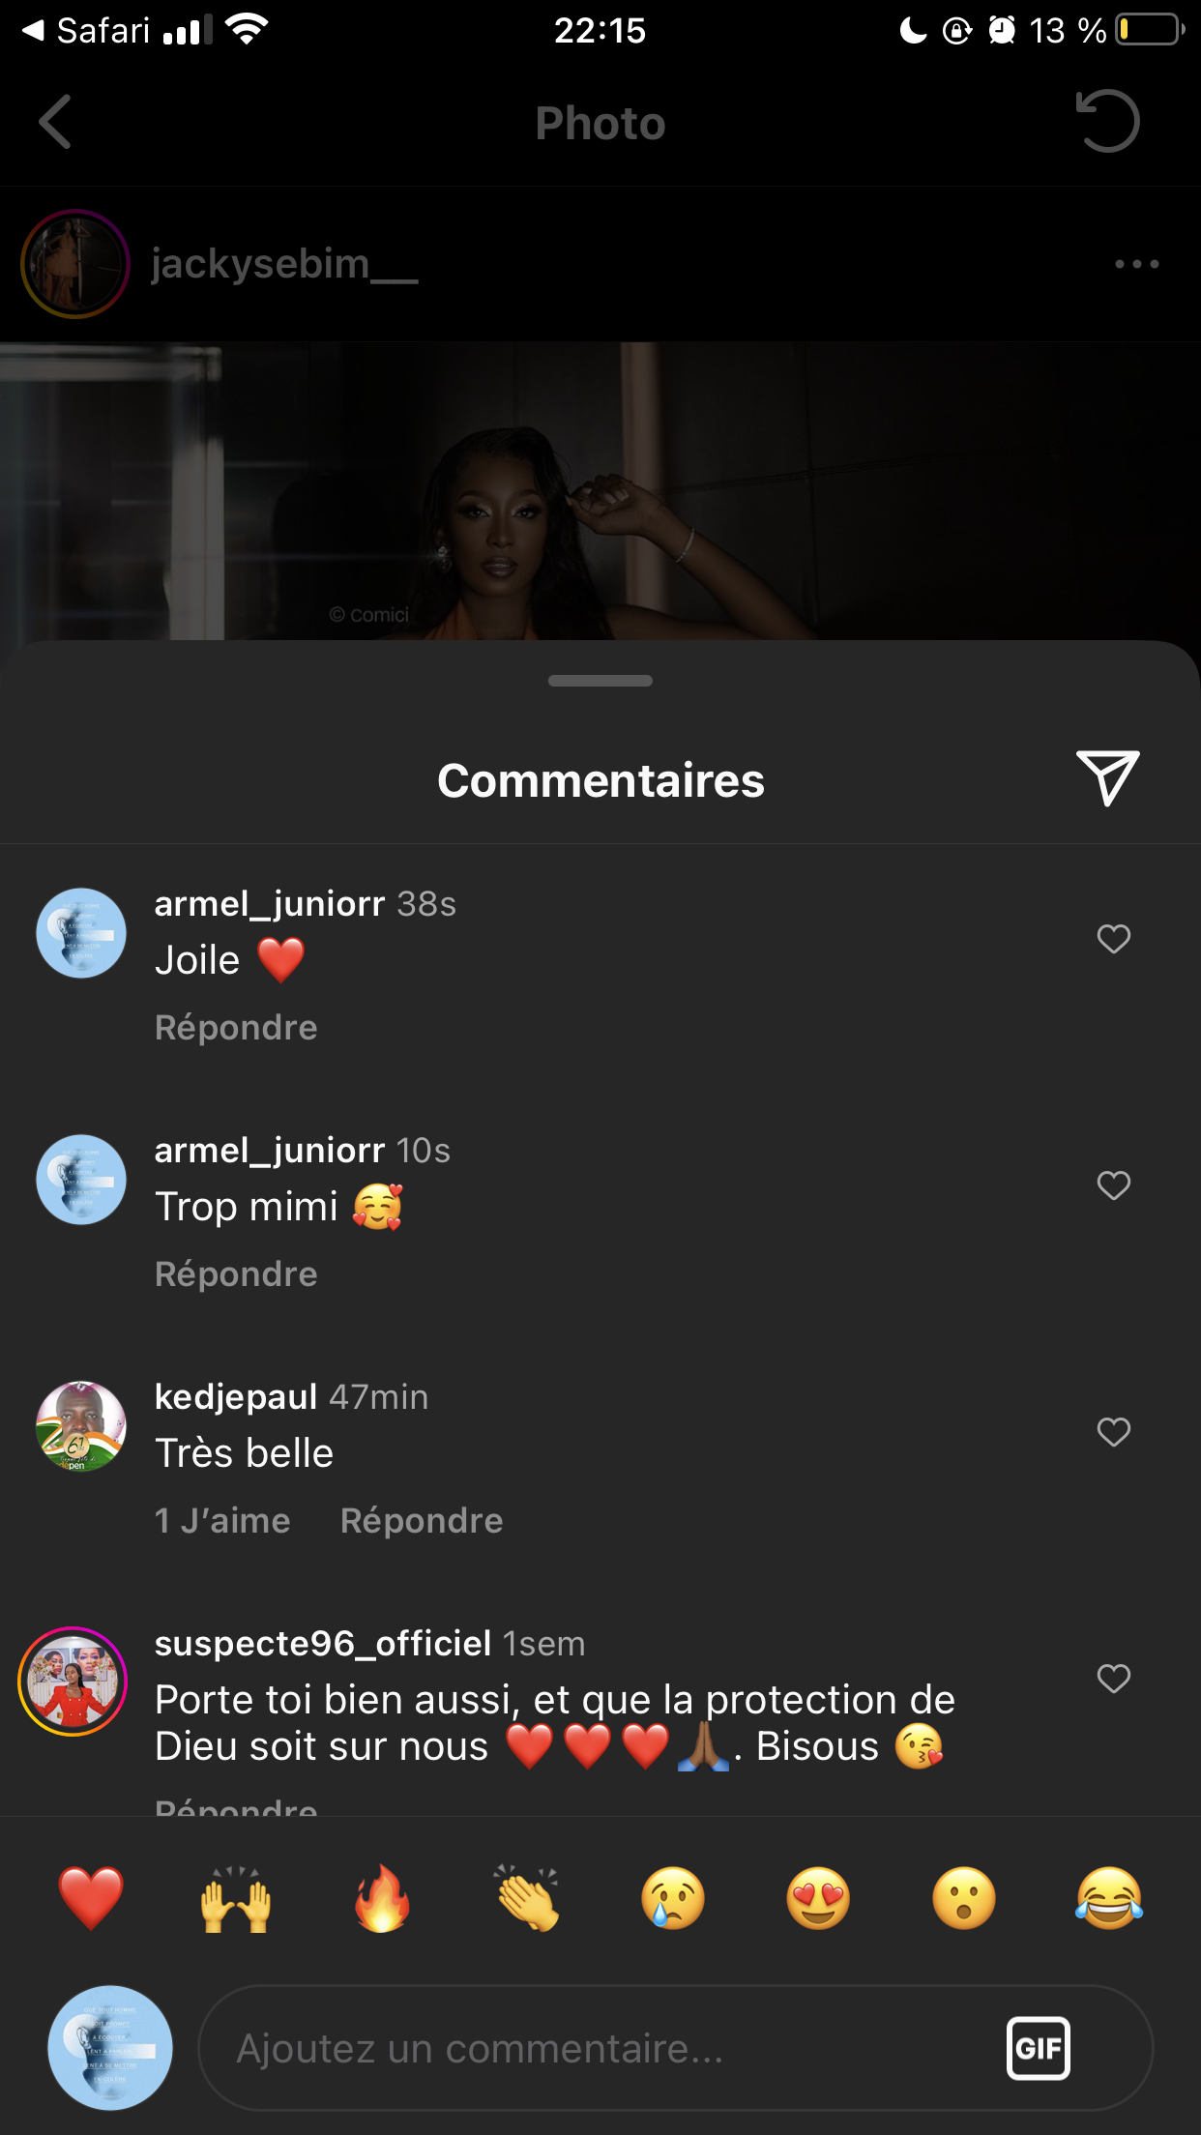
Task: Insert the clapping hands emoji
Action: 528,1898
